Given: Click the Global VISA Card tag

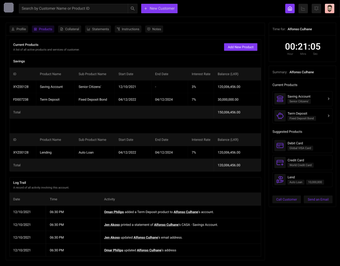Looking at the screenshot, I should pyautogui.click(x=300, y=148).
